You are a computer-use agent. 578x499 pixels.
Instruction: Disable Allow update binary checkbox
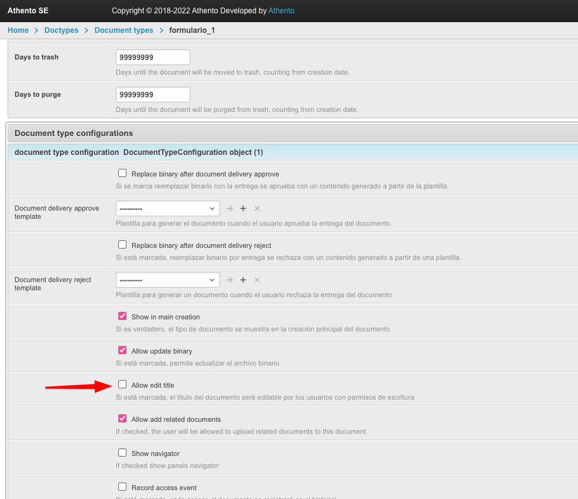[x=123, y=350]
